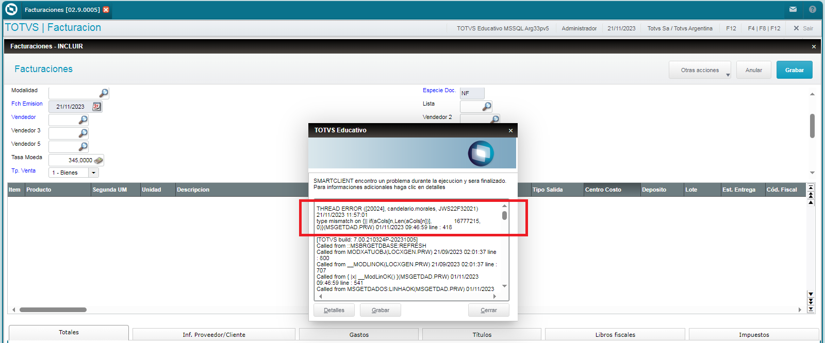Click the Est. Entrega column header

[743, 190]
